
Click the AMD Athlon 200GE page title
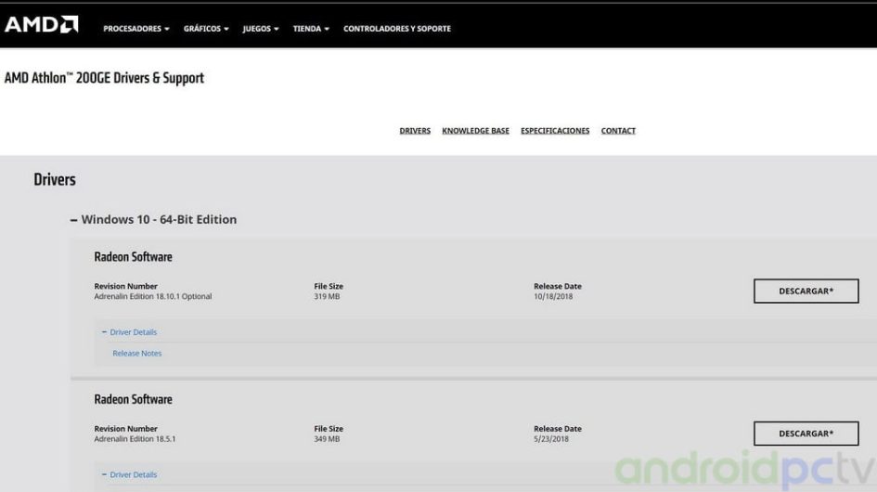click(x=104, y=78)
